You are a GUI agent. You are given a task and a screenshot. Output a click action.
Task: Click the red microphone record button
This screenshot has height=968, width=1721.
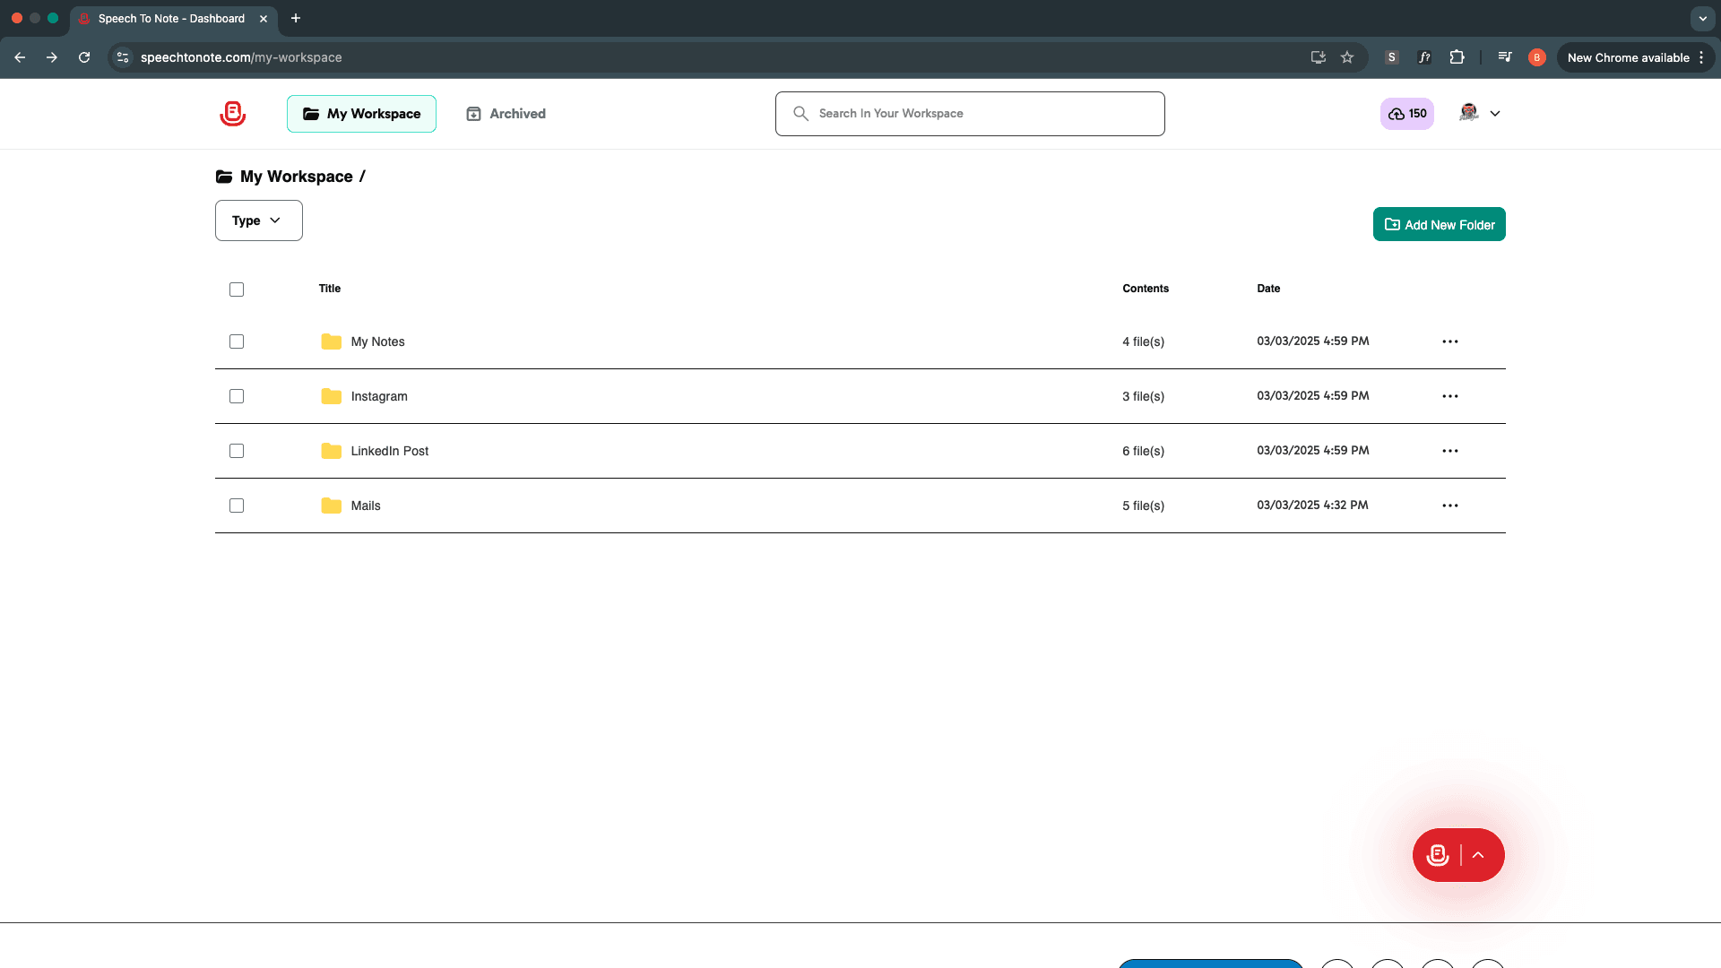tap(1438, 855)
